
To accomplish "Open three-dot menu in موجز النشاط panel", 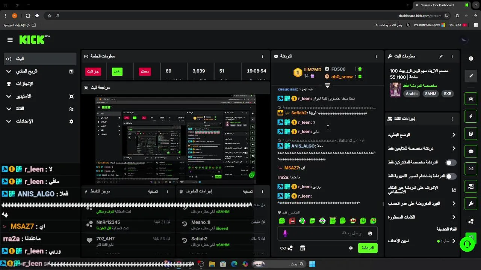I will (x=168, y=191).
